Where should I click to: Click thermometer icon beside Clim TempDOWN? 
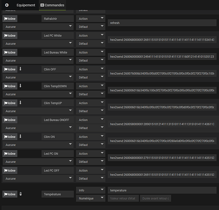coord(20,86)
